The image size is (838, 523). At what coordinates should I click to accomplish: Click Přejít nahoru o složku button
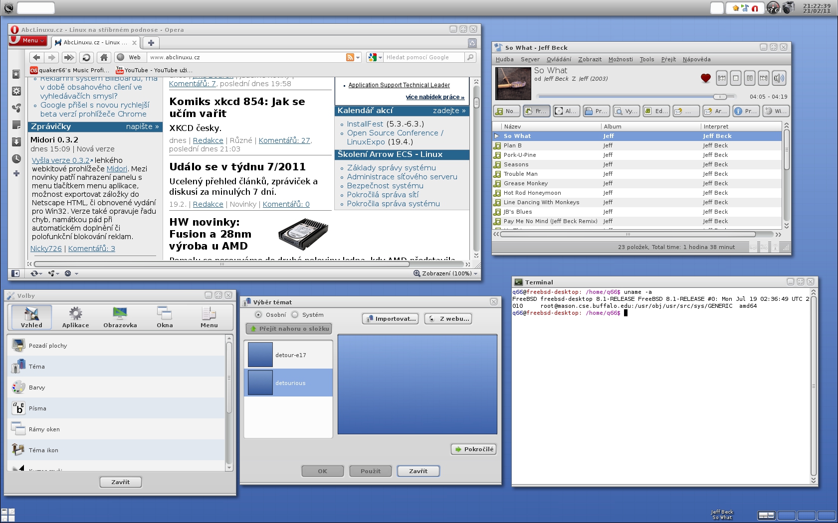[289, 329]
